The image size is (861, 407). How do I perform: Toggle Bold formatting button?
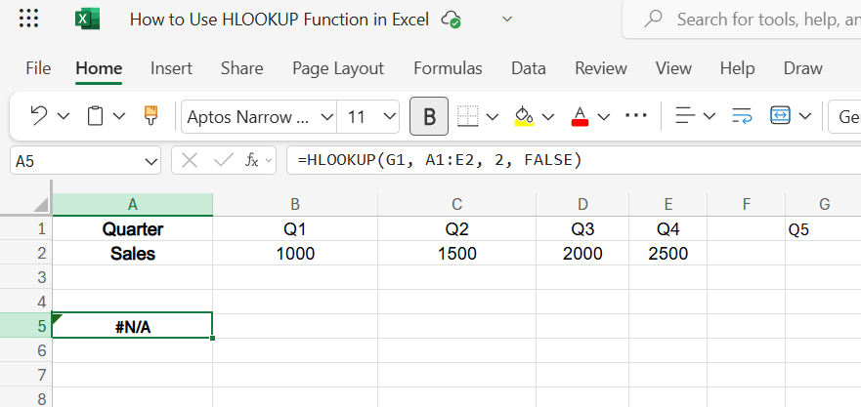tap(429, 116)
